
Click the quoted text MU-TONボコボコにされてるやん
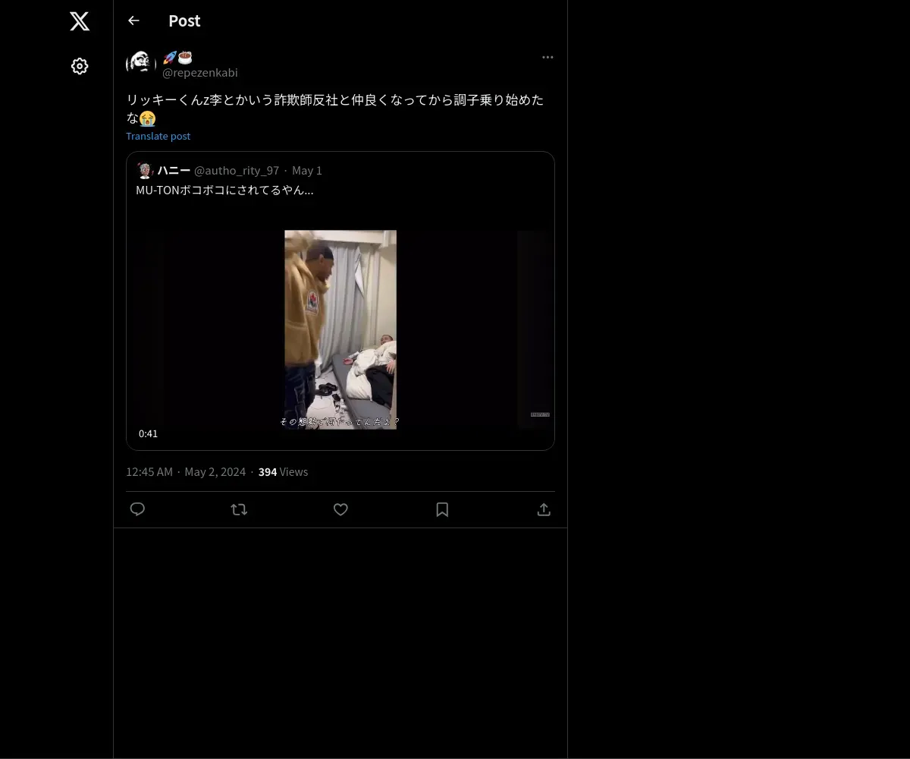tap(224, 190)
